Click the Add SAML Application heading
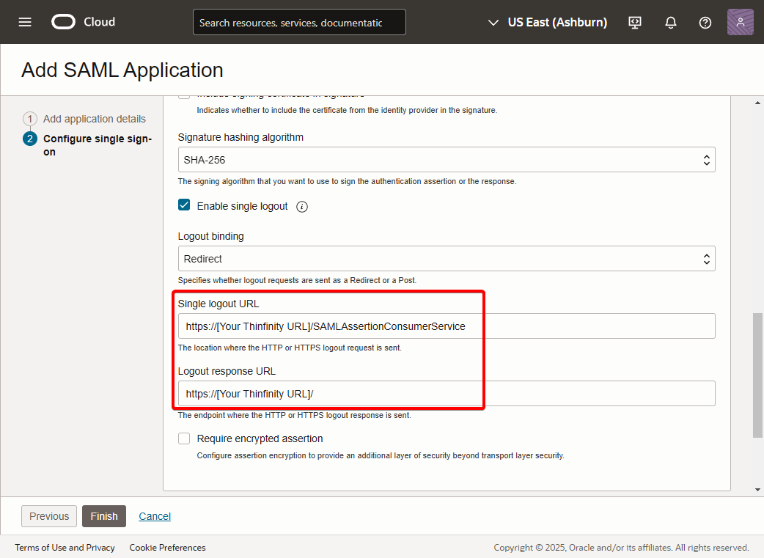 click(122, 70)
